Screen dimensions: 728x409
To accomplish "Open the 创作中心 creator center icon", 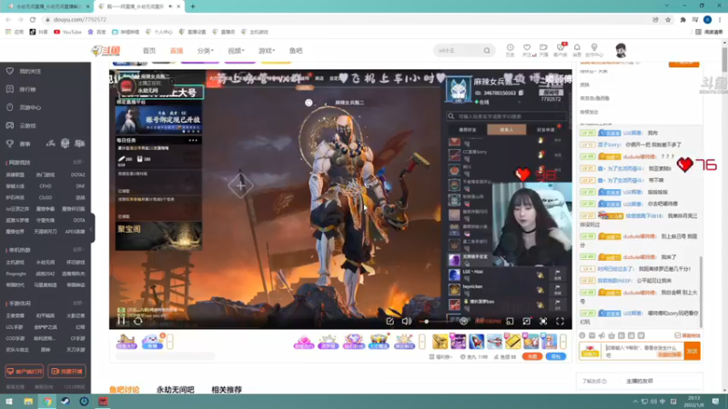I will [x=594, y=50].
